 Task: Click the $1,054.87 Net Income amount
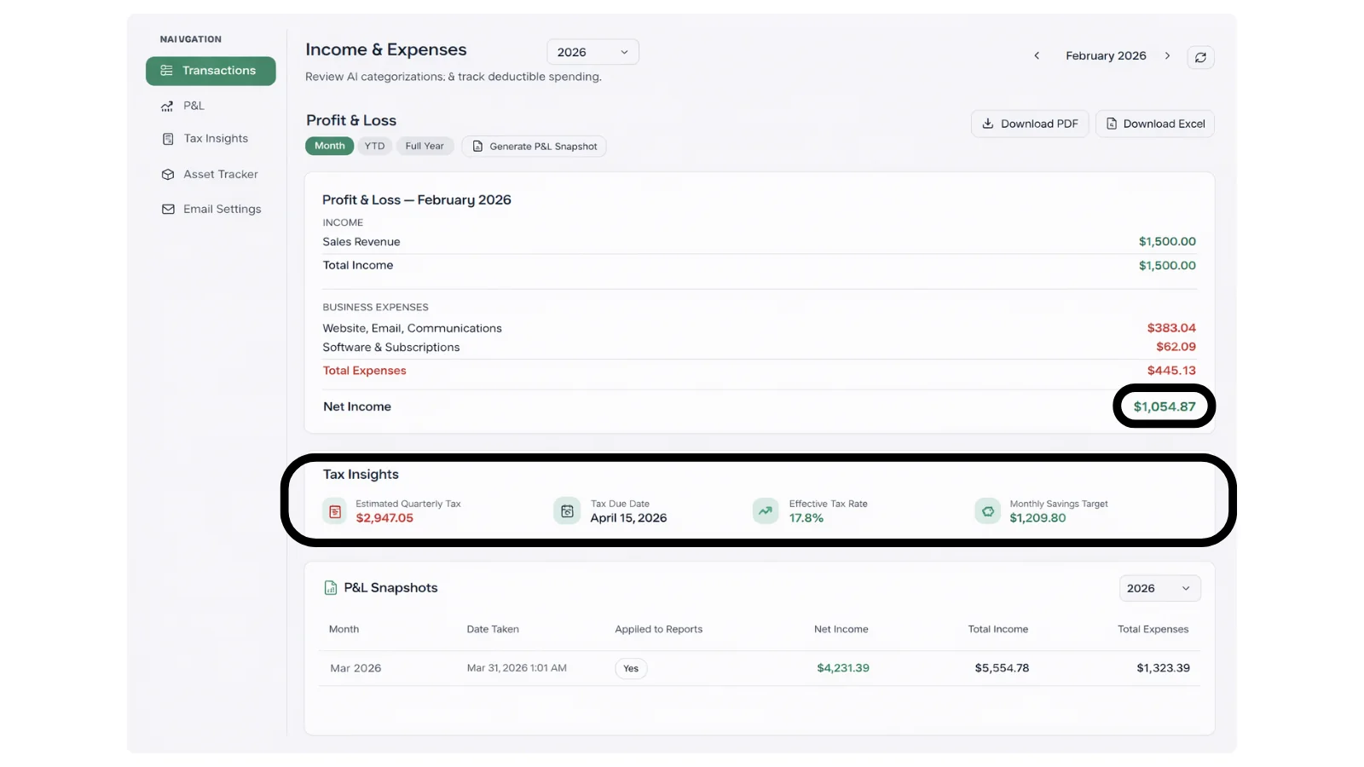pos(1165,407)
